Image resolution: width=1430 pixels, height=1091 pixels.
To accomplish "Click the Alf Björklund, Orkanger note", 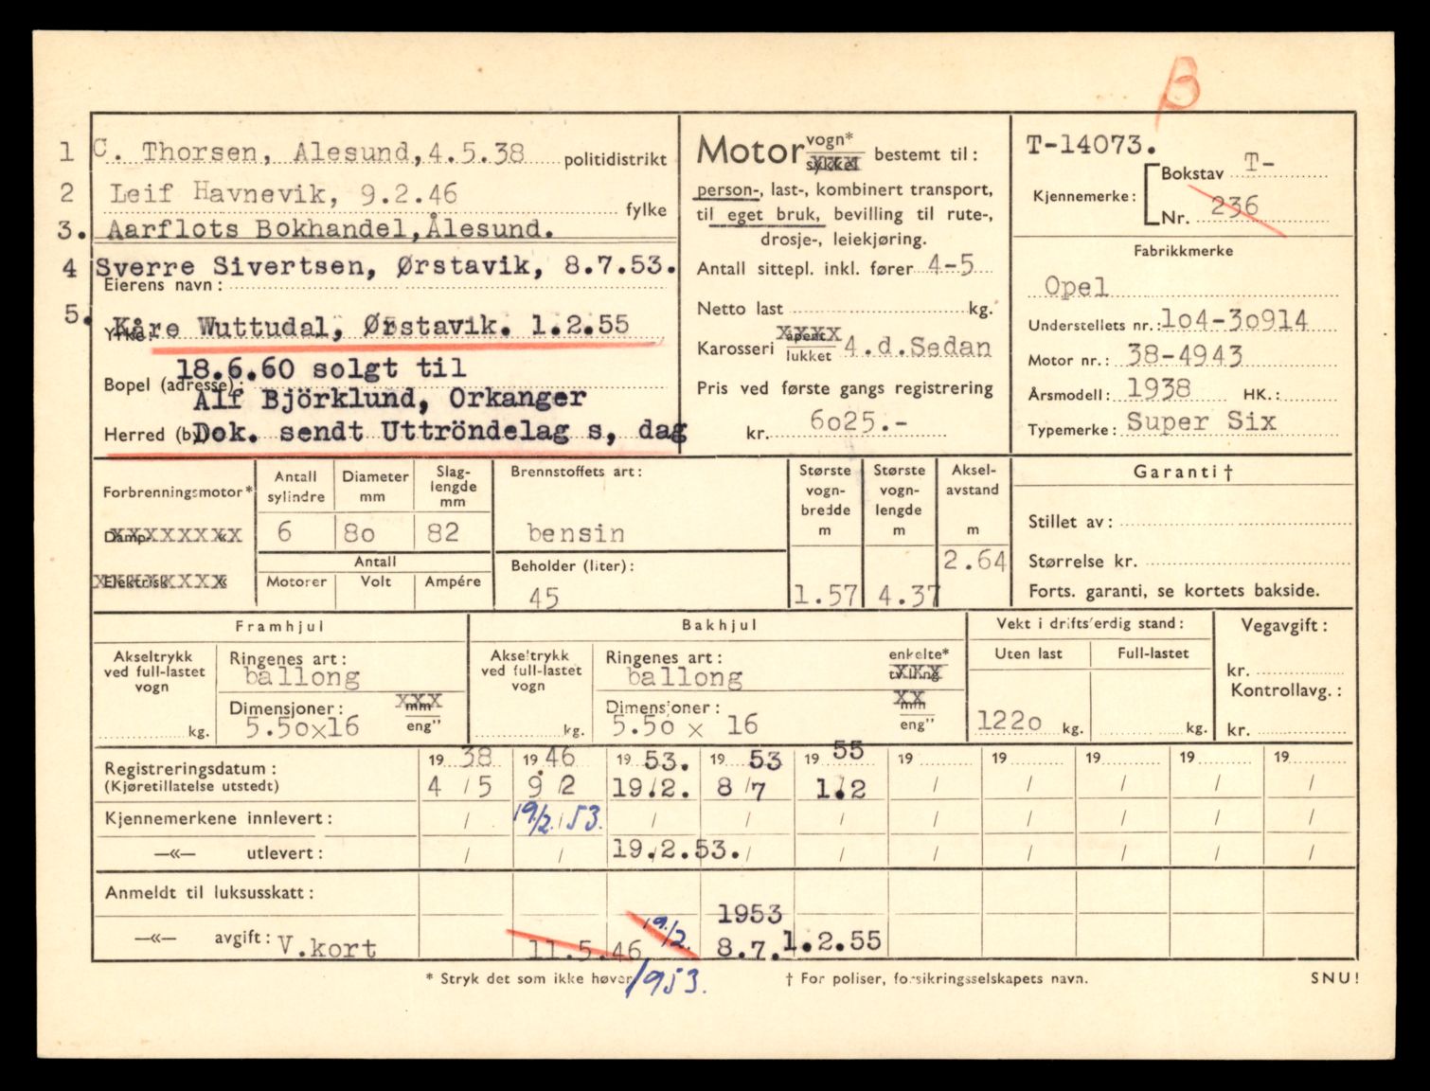I will (x=388, y=399).
